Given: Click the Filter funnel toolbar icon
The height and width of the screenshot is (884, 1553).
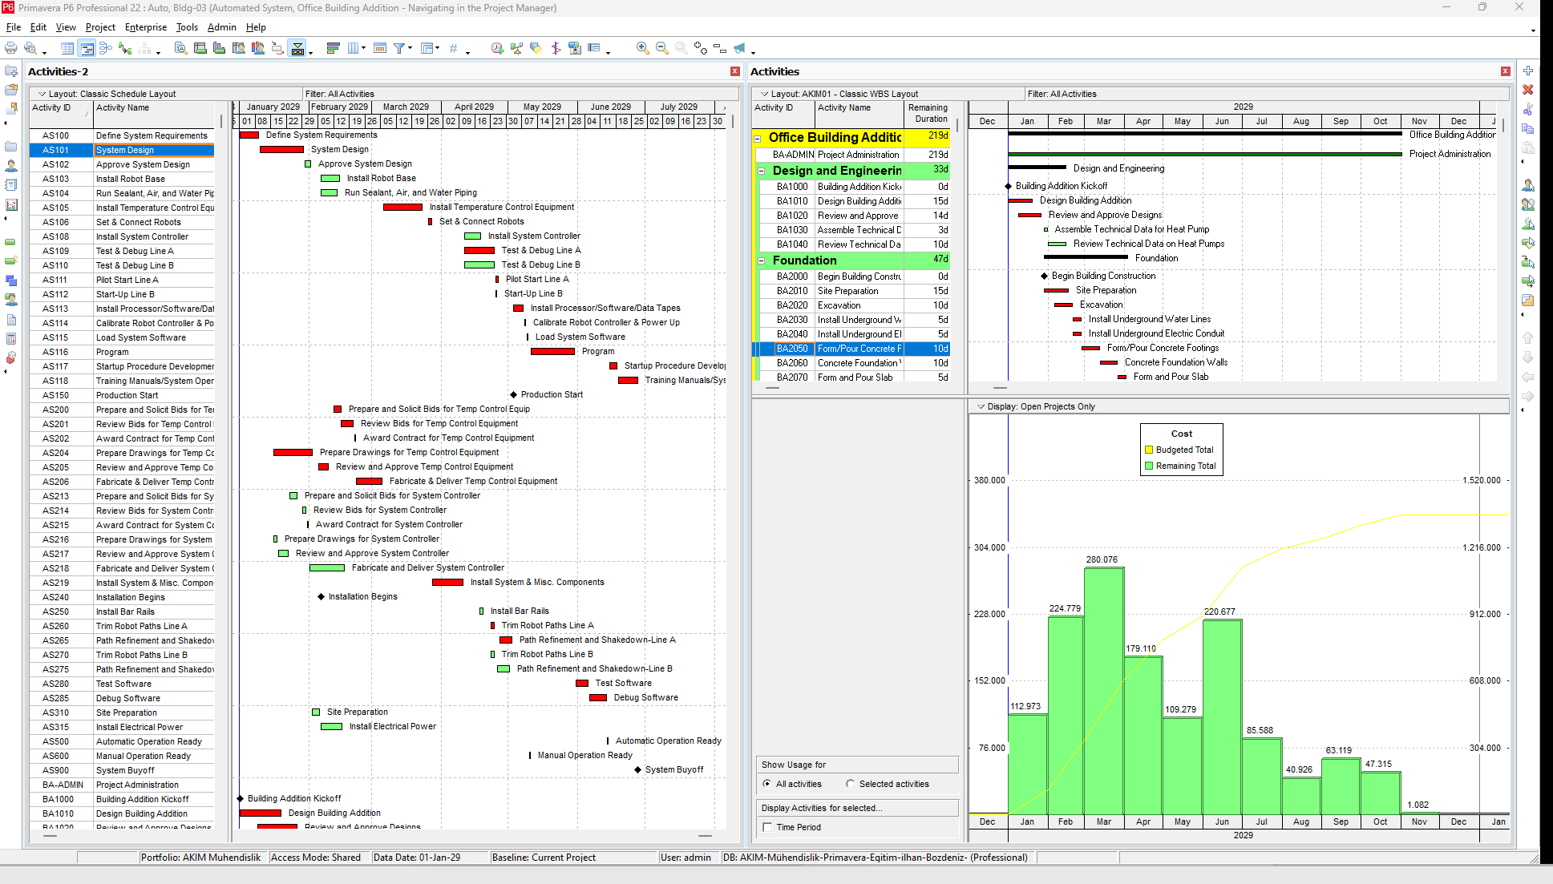Looking at the screenshot, I should (x=399, y=49).
